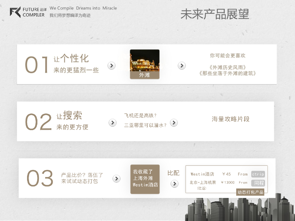Open the 外滩 night photo thumbnail
Image resolution: width=295 pixels, height=221 pixels.
[145, 60]
